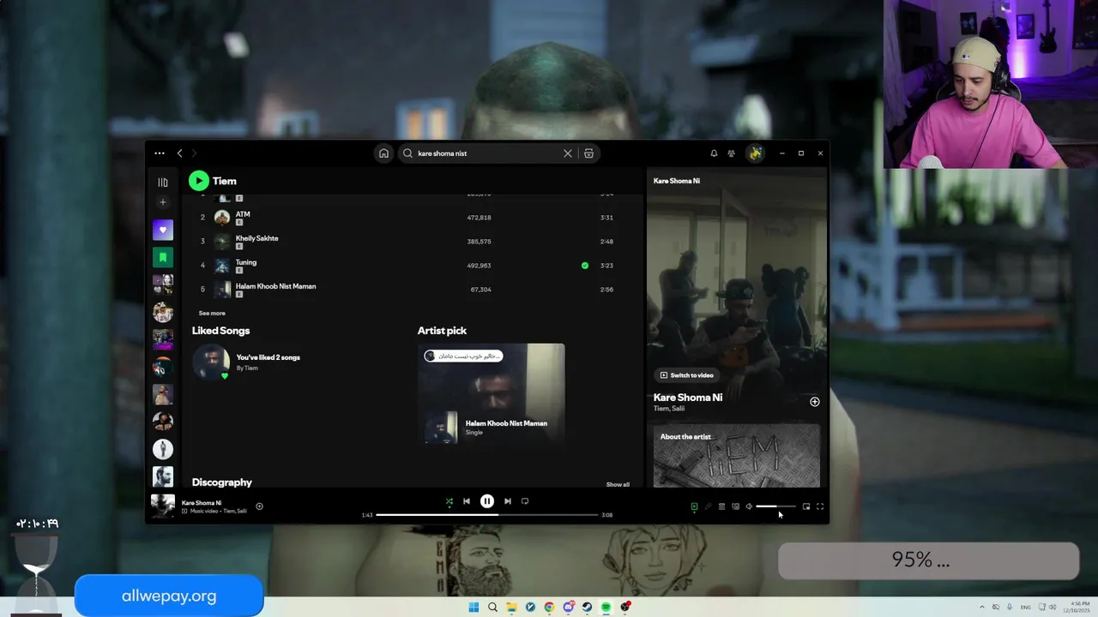Open Connect to a device

(735, 506)
